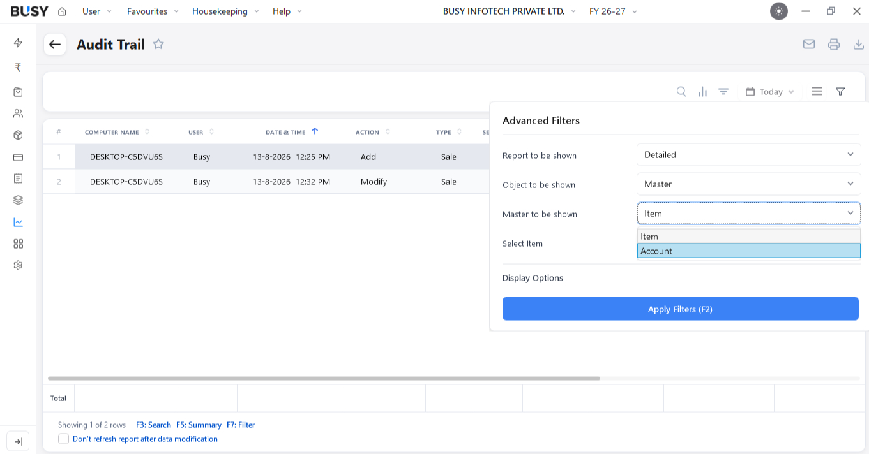Sort by Action column header
869x454 pixels.
373,132
